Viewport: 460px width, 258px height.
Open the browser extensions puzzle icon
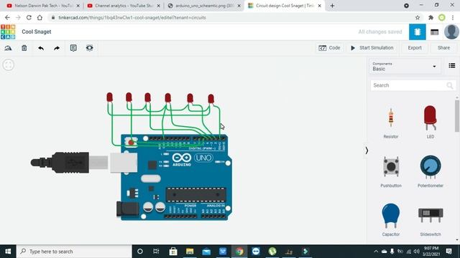click(431, 17)
